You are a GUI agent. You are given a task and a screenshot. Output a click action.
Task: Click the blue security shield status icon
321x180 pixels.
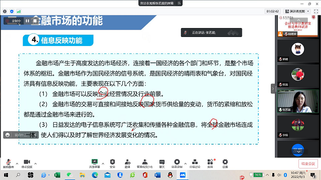coord(12,11)
